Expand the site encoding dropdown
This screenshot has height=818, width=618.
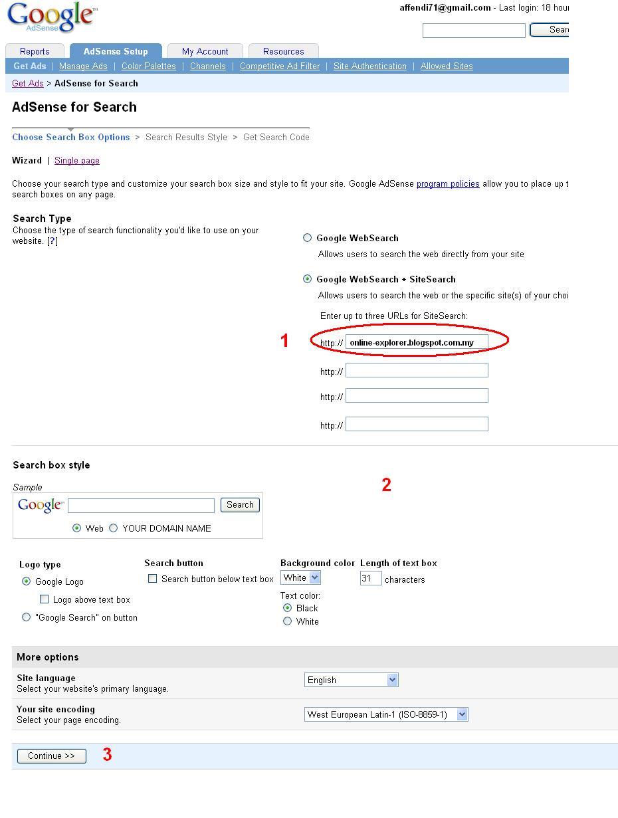[x=386, y=714]
